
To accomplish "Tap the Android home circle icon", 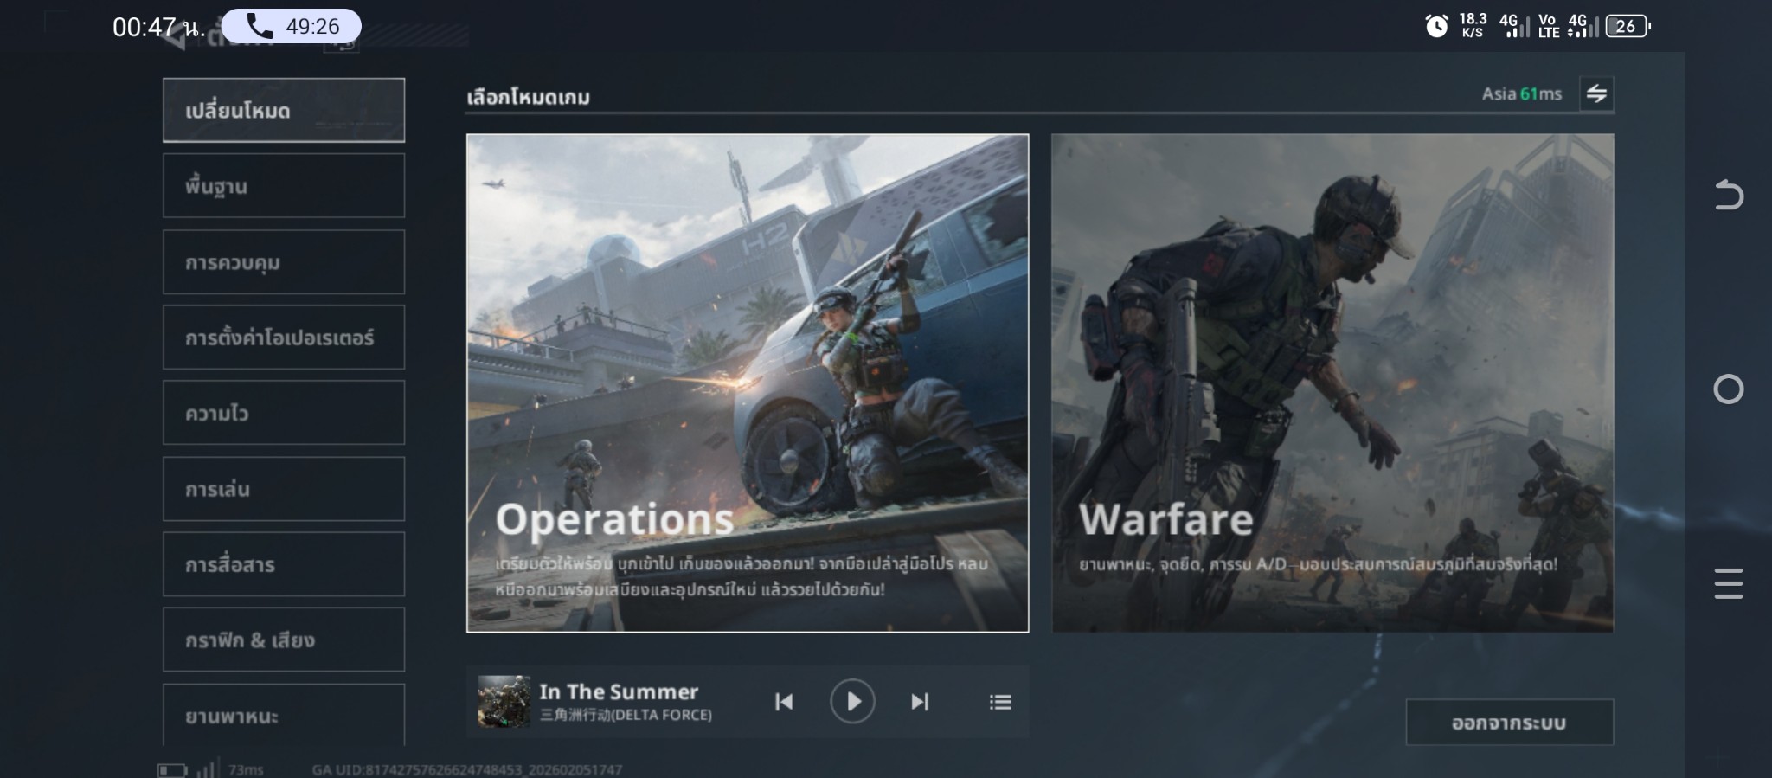I will (x=1729, y=389).
